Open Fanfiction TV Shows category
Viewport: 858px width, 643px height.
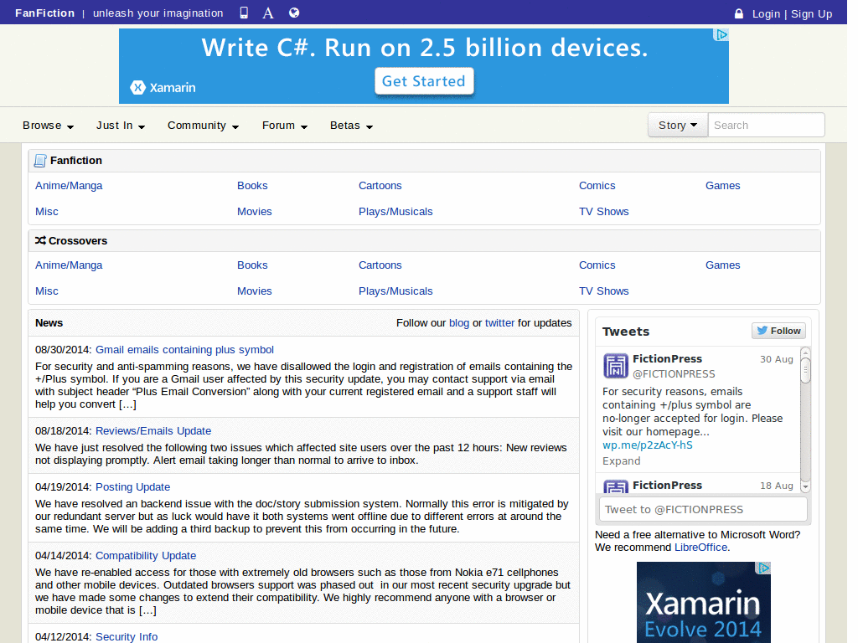pyautogui.click(x=604, y=211)
